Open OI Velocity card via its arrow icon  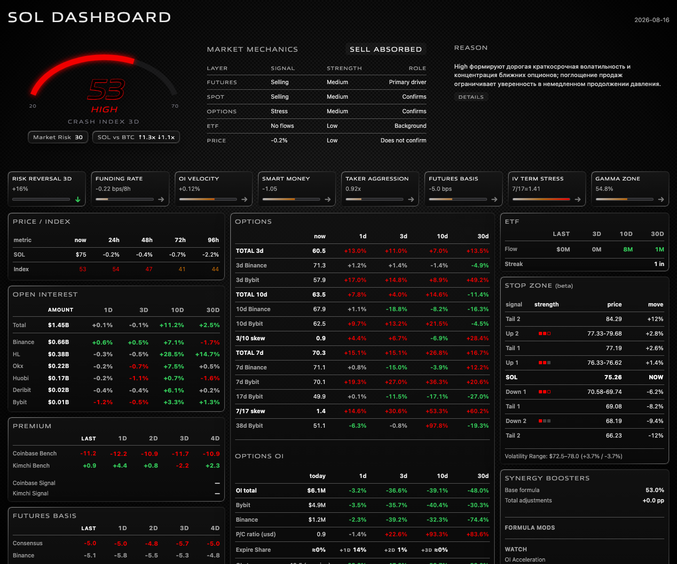pyautogui.click(x=244, y=199)
